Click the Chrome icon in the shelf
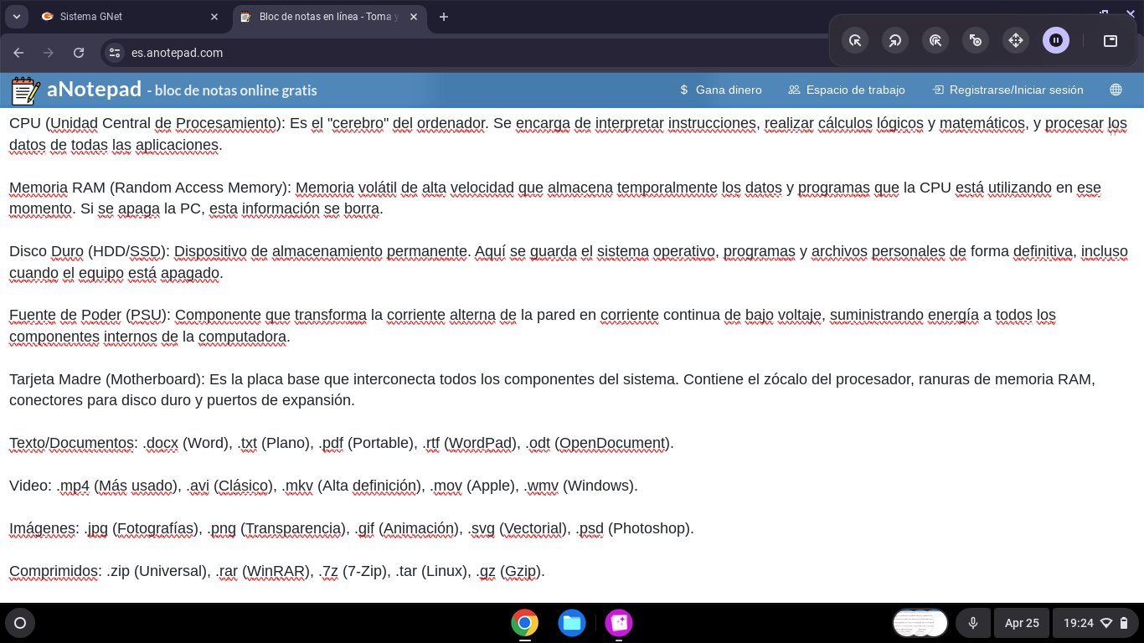 tap(525, 623)
